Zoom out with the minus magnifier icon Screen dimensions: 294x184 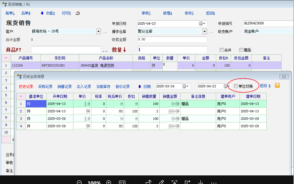79,182
